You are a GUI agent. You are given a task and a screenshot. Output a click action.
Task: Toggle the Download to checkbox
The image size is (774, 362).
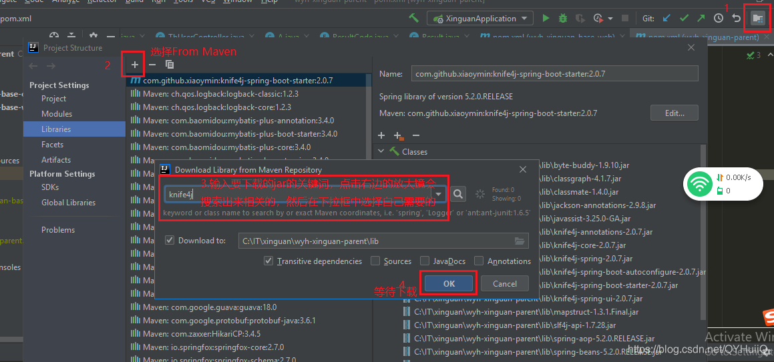click(x=170, y=241)
